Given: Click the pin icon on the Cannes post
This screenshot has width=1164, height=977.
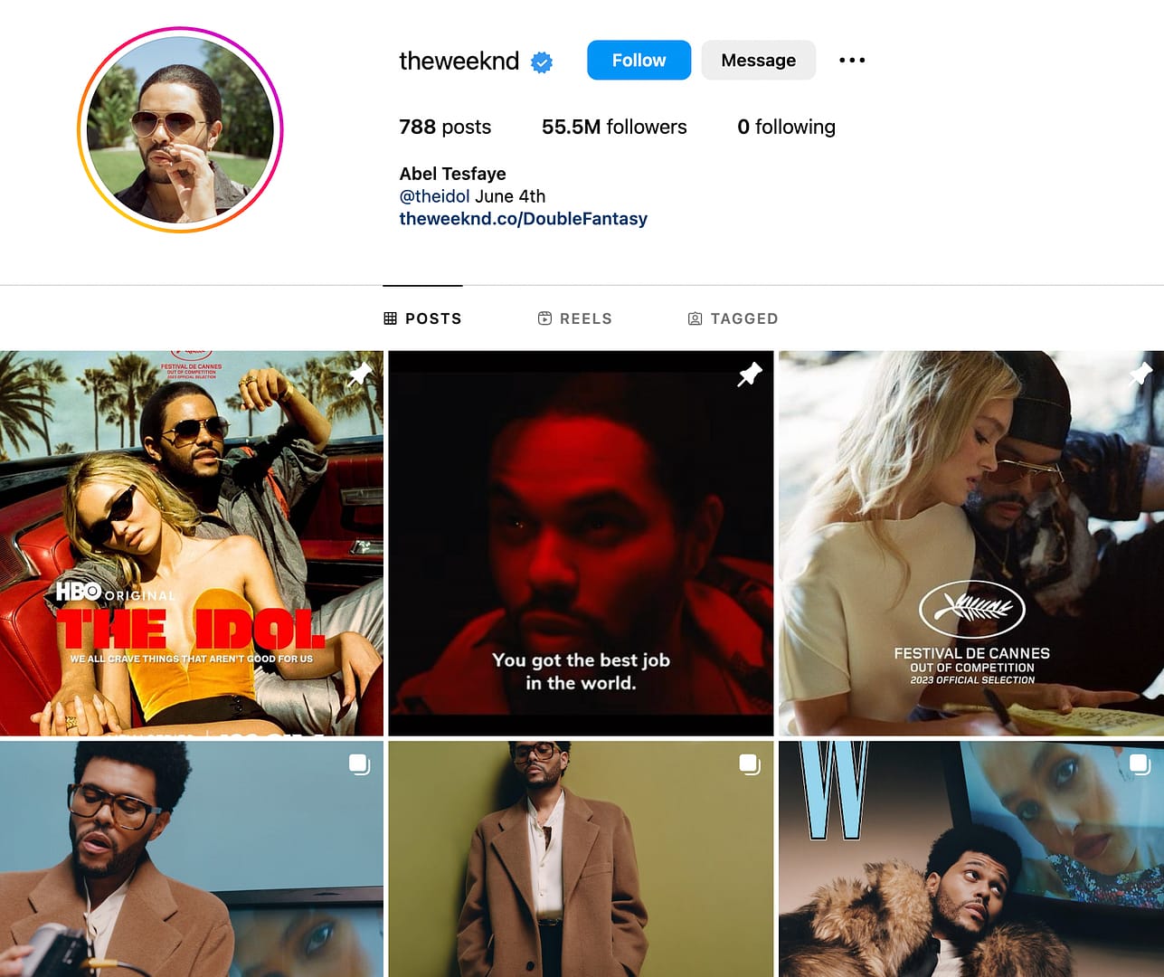Looking at the screenshot, I should tap(1140, 374).
